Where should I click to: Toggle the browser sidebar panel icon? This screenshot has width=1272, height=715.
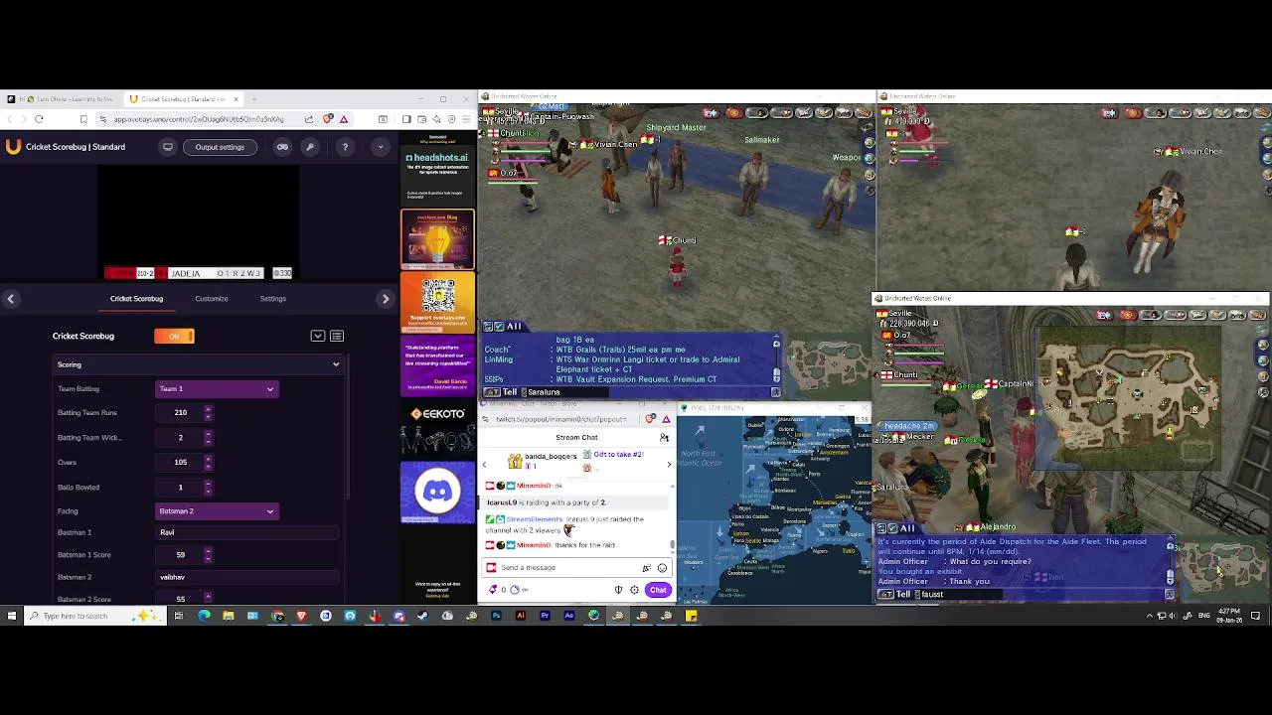tap(405, 119)
